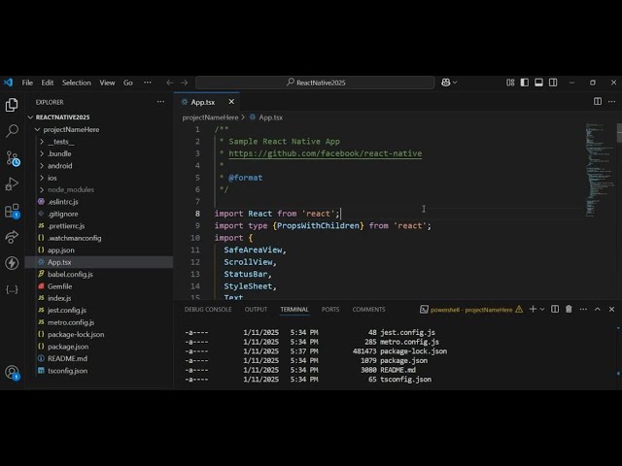Open terminal panel more actions ellipsis
The image size is (622, 466).
(583, 309)
